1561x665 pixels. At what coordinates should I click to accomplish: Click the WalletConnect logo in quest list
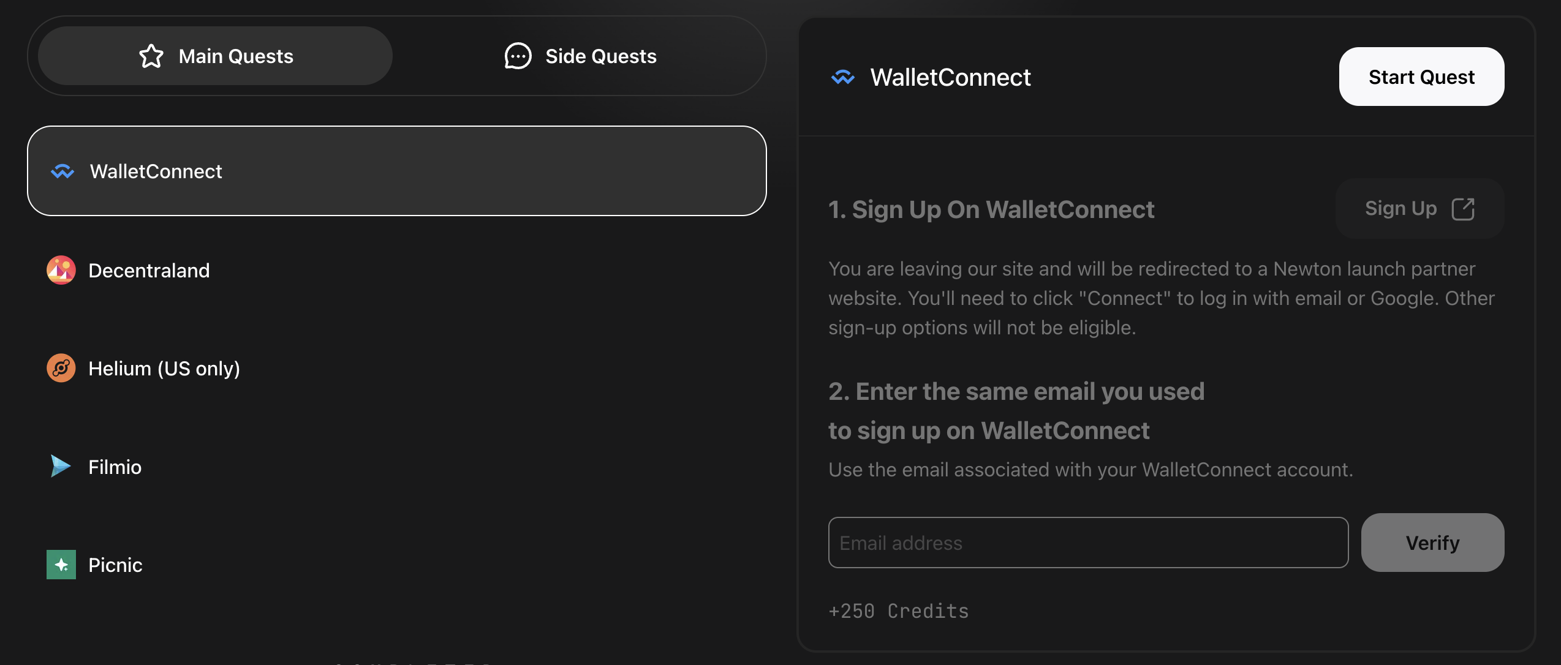[62, 171]
